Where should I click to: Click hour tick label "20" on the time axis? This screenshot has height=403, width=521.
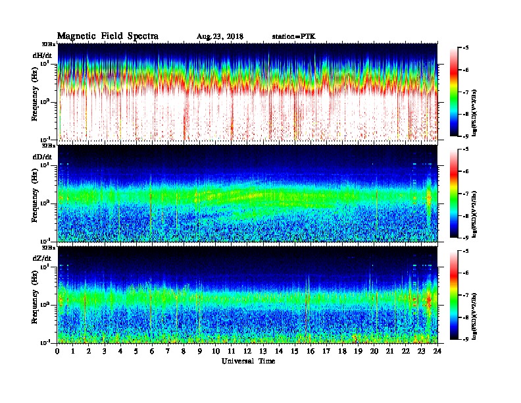(374, 351)
